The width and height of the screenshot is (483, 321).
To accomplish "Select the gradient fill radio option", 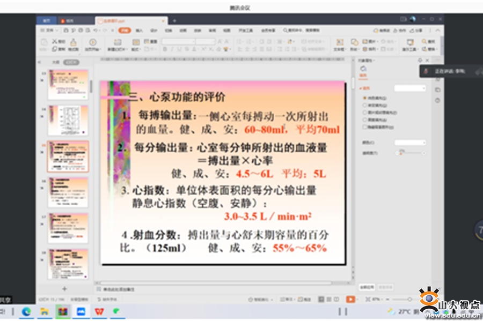I will point(364,106).
